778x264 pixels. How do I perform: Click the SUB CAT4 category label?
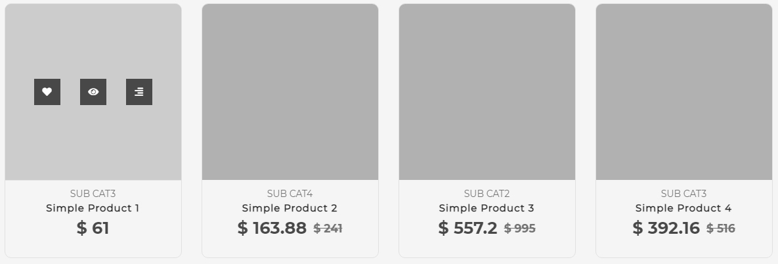pos(290,194)
